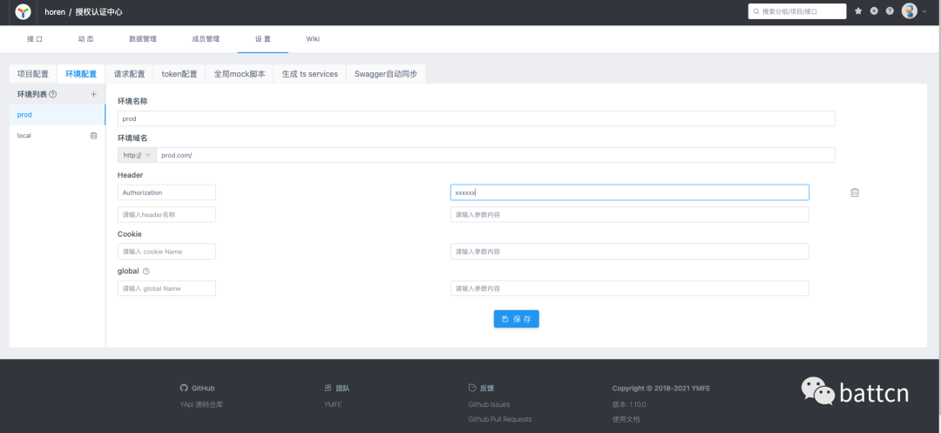Focus the Authorization header name combo box
Screen dimensions: 941x433
(x=166, y=193)
